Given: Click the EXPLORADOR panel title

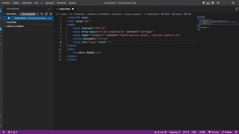Looking at the screenshot, I should pyautogui.click(x=13, y=9).
